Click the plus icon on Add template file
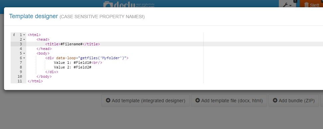Viewport: 323px width, 129px height. tap(197, 100)
